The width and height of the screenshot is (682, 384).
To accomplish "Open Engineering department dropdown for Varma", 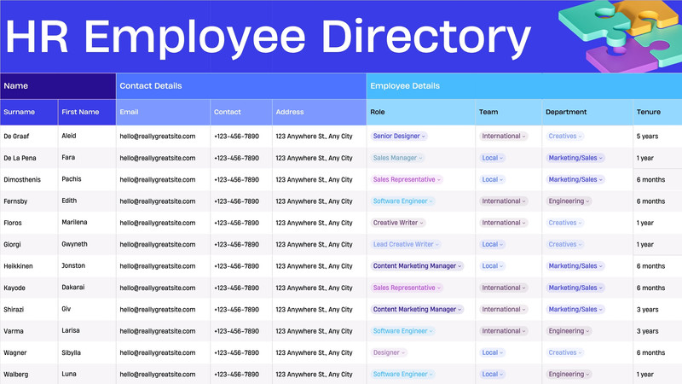I will (569, 331).
